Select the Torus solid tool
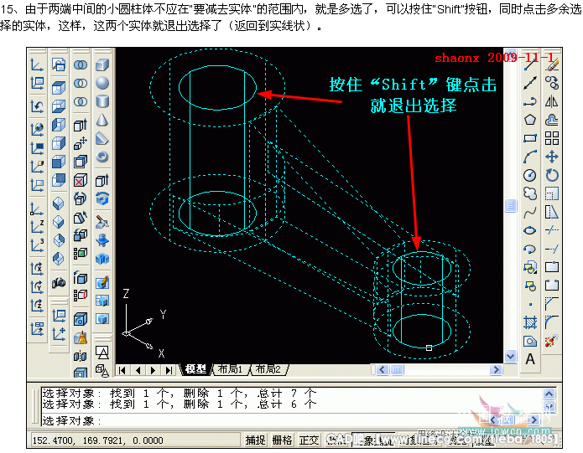 coord(102,157)
